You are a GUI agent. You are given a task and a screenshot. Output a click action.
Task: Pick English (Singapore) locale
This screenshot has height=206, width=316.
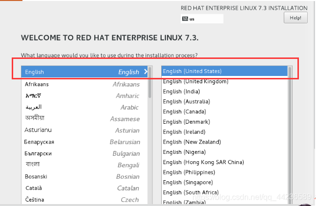225,182
